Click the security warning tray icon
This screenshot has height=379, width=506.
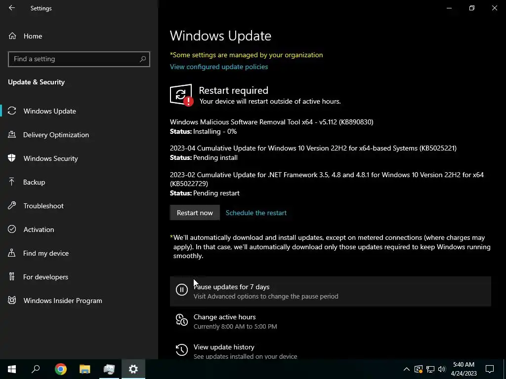419,369
